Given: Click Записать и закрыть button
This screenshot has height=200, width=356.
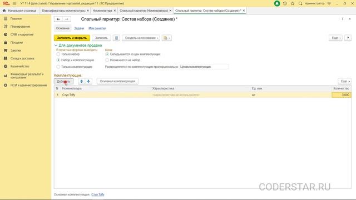Looking at the screenshot, I should click(x=72, y=38).
